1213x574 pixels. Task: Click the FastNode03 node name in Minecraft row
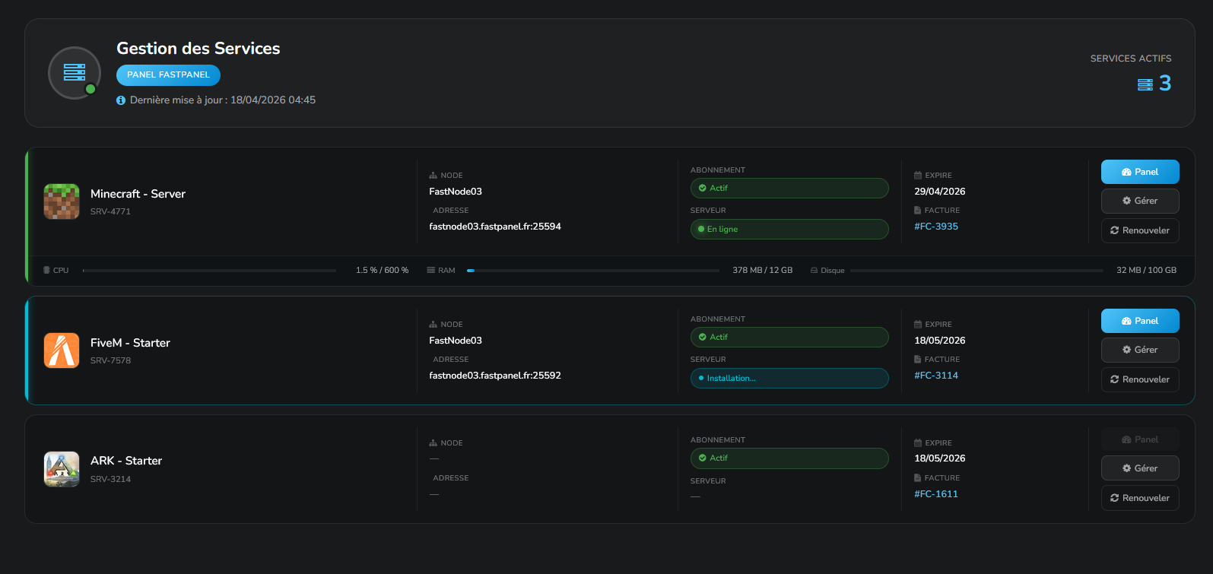pyautogui.click(x=456, y=192)
